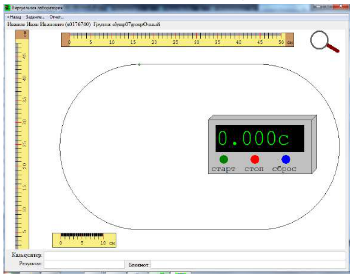Image resolution: width=352 pixels, height=277 pixels.
Task: Select the horizontal 50 cm ruler
Action: 178,40
